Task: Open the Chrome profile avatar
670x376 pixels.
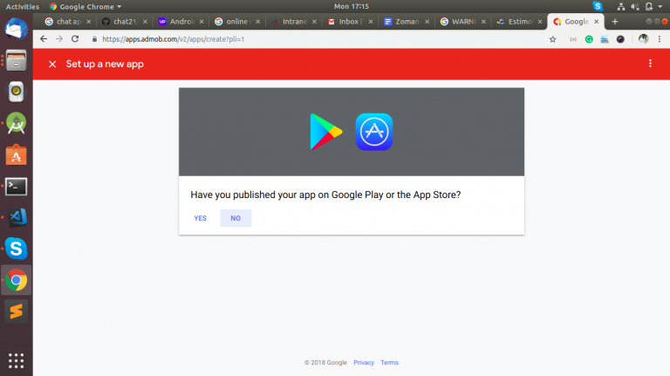Action: click(643, 39)
